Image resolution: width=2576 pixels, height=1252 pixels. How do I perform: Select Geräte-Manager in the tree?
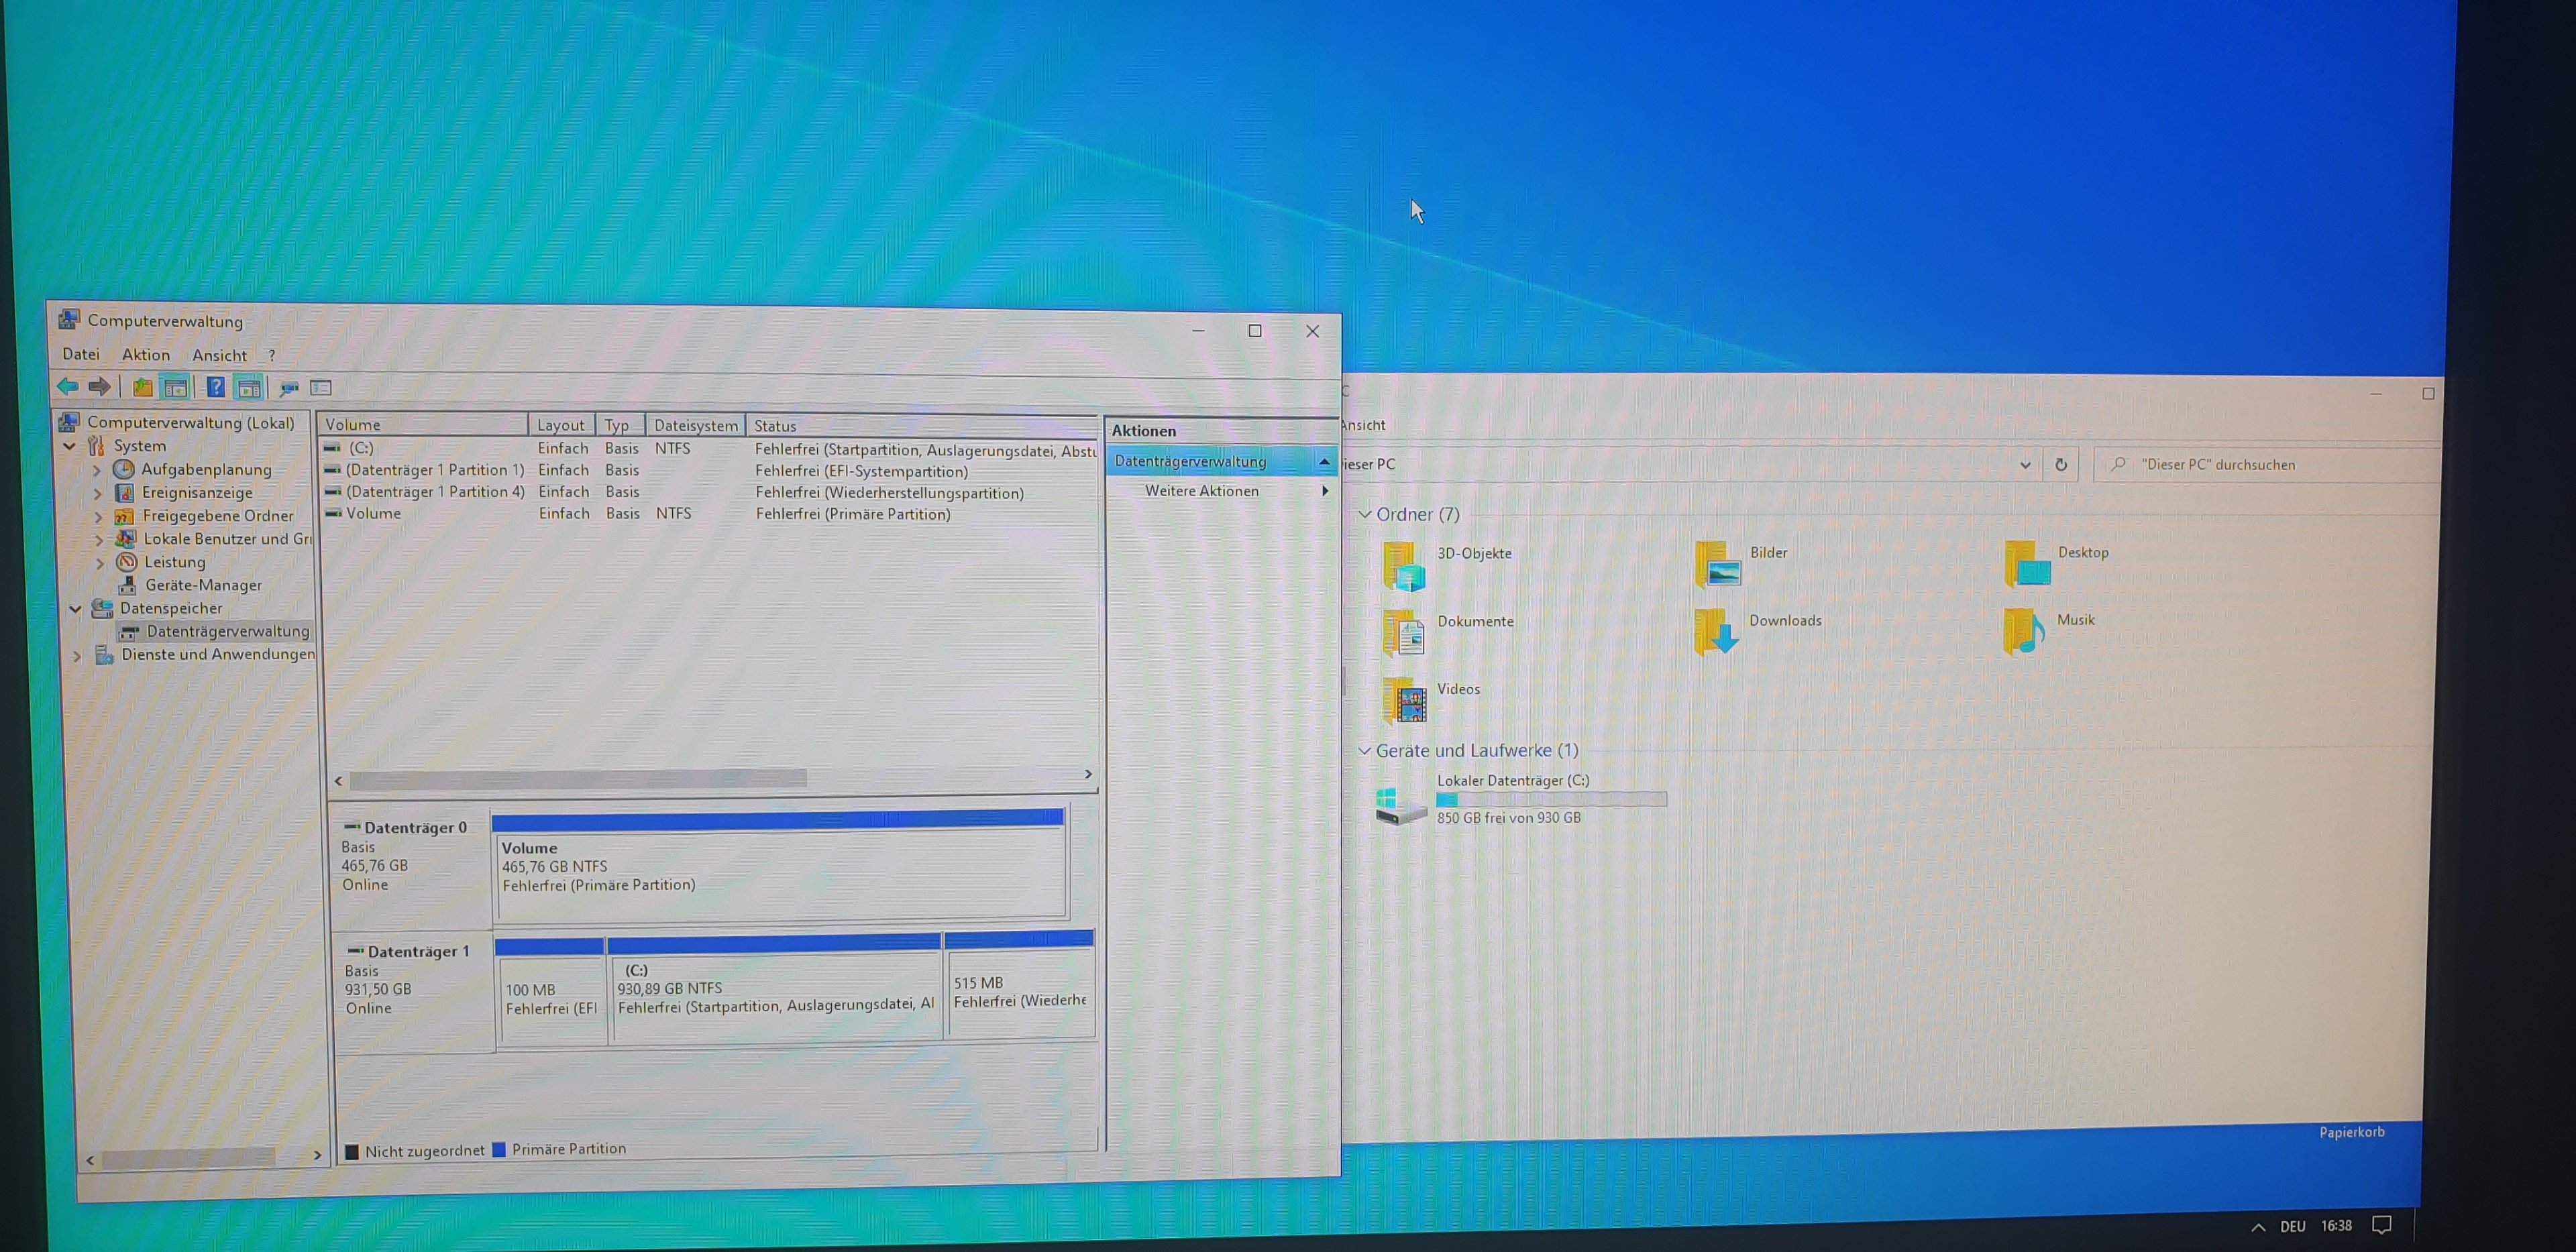203,585
